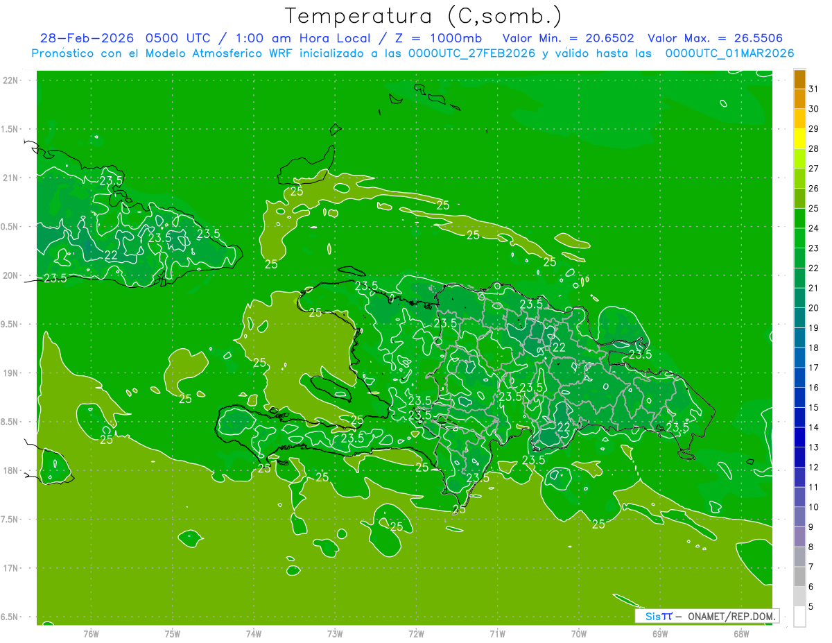This screenshot has width=832, height=643.
Task: Click the '68W' longitude axis label
Action: click(741, 634)
